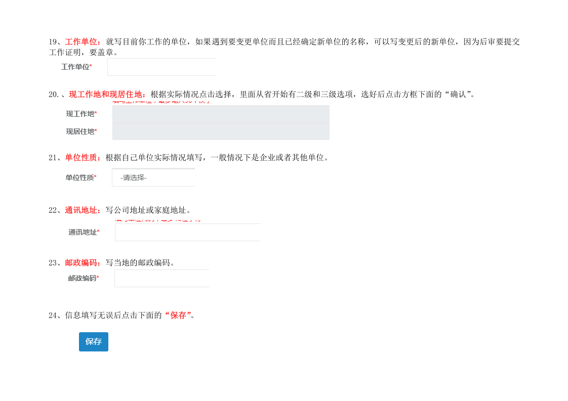568x401 pixels.
Task: Select the 现居住地 location field
Action: coord(221,131)
